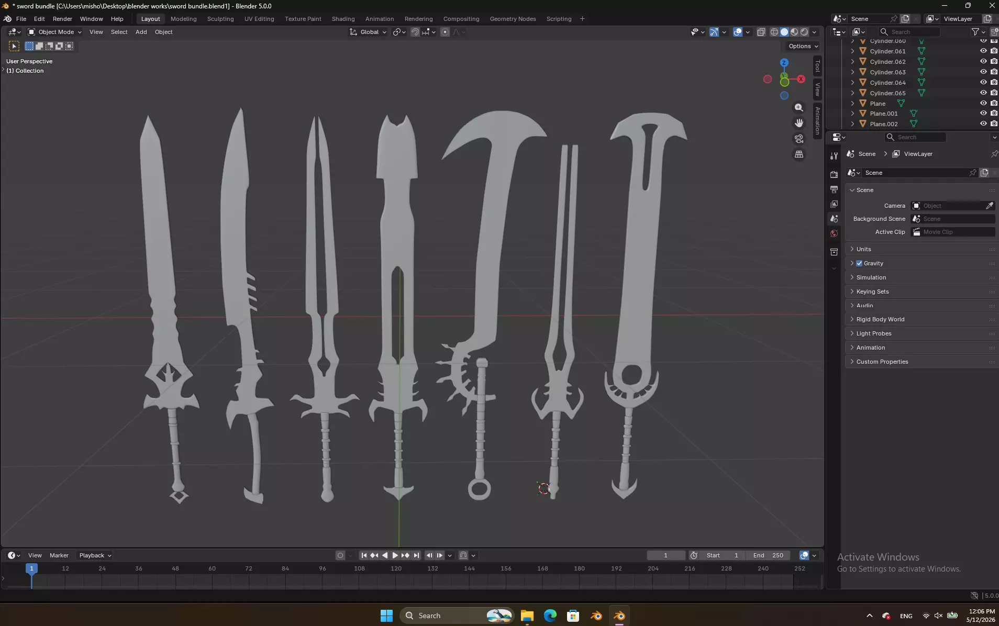Hide Plane.001 with its eye icon
This screenshot has width=999, height=626.
tap(983, 114)
